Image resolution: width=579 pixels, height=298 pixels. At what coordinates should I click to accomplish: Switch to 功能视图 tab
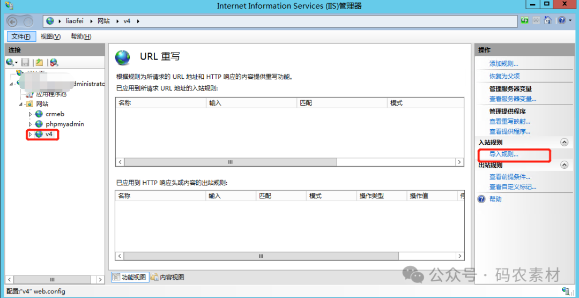click(130, 277)
